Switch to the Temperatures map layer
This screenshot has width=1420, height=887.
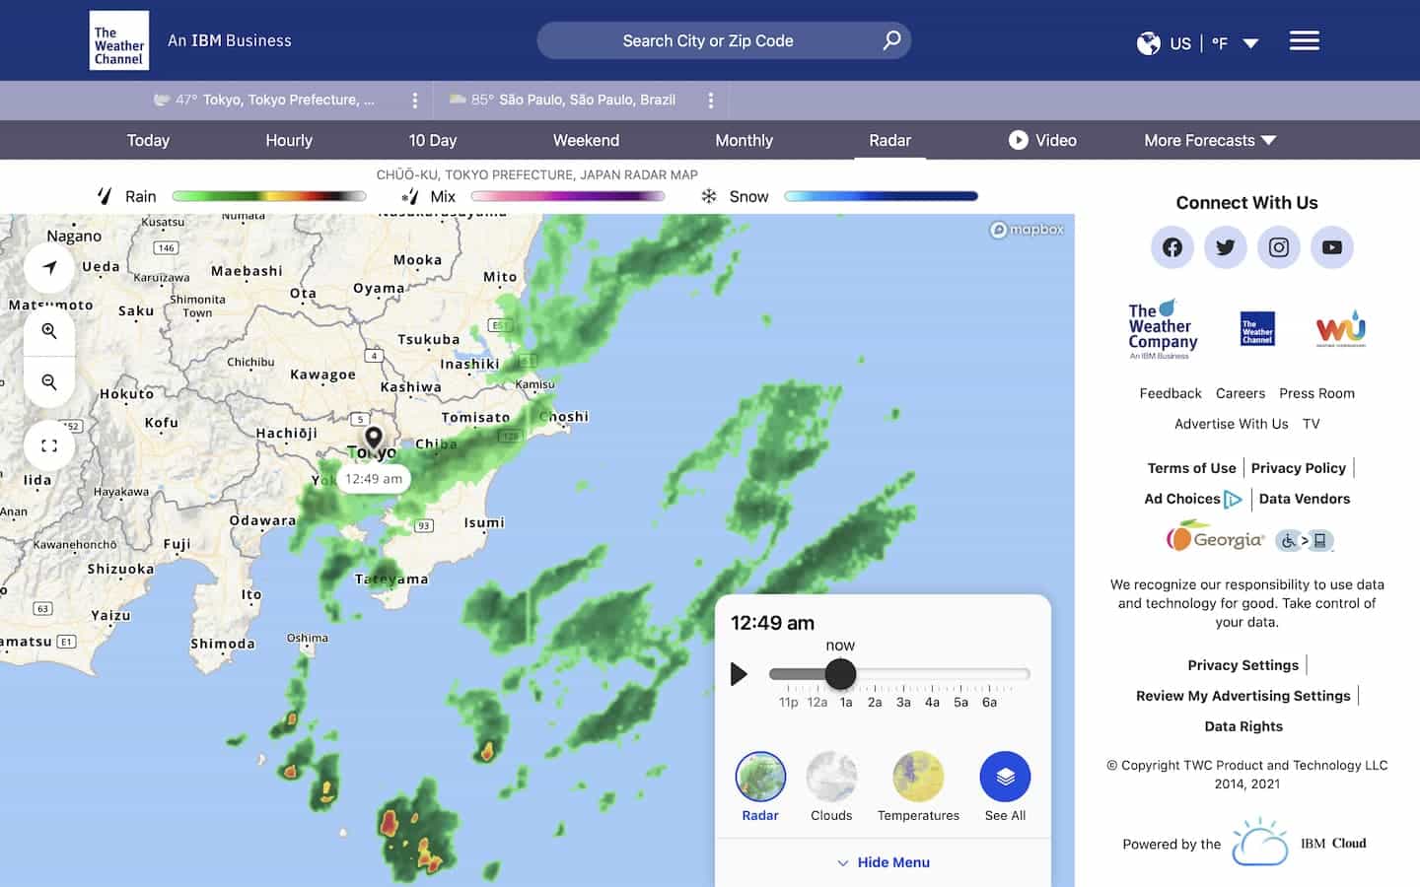tap(918, 777)
